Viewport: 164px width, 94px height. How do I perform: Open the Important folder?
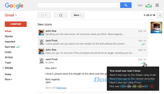pos(10,42)
